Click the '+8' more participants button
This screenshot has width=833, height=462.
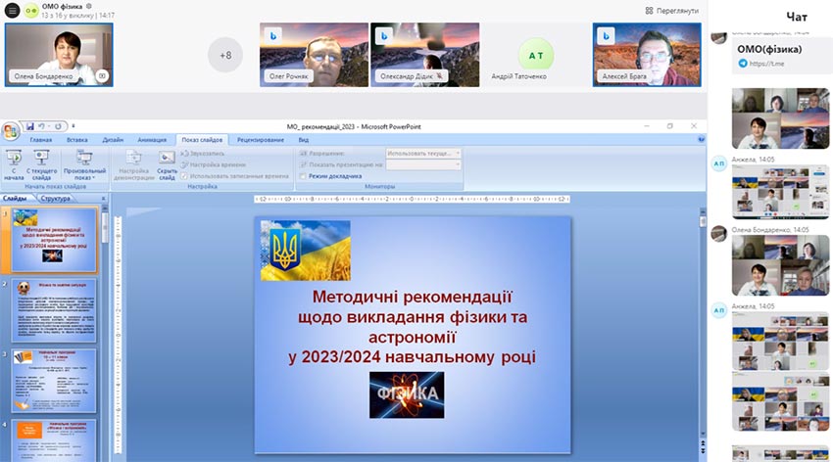225,55
